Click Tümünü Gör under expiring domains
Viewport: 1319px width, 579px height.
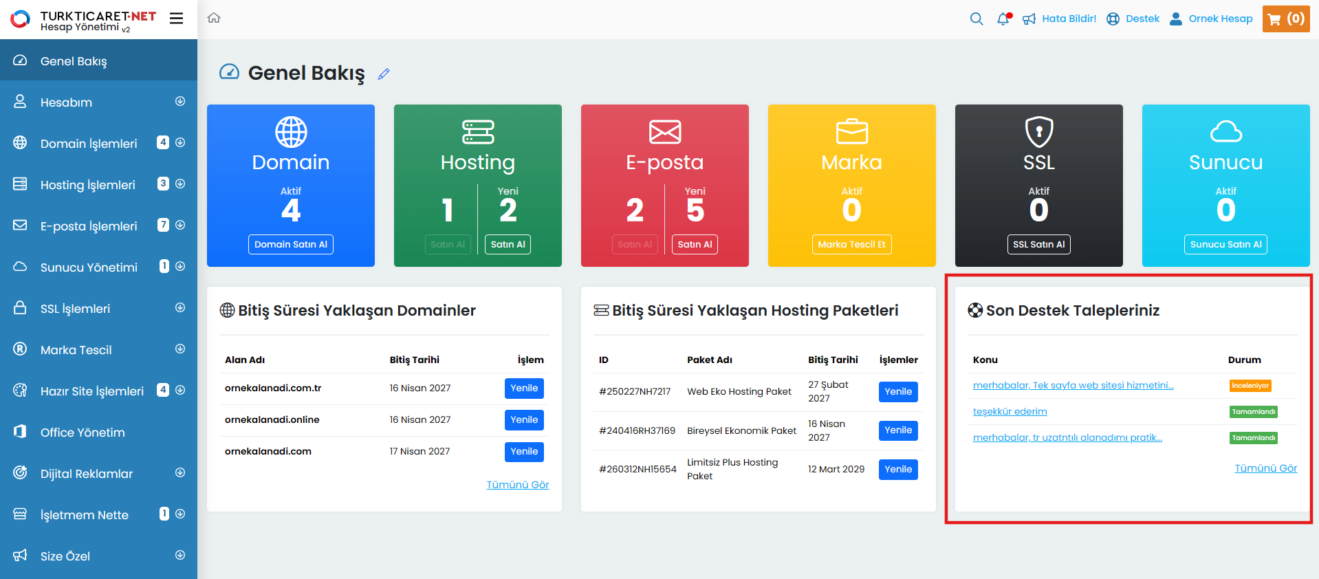point(517,485)
